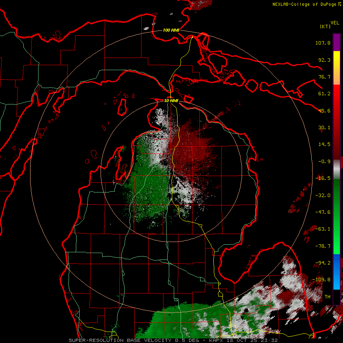Image resolution: width=343 pixels, height=343 pixels.
Task: Click the VEL legend title
Action: point(335,23)
